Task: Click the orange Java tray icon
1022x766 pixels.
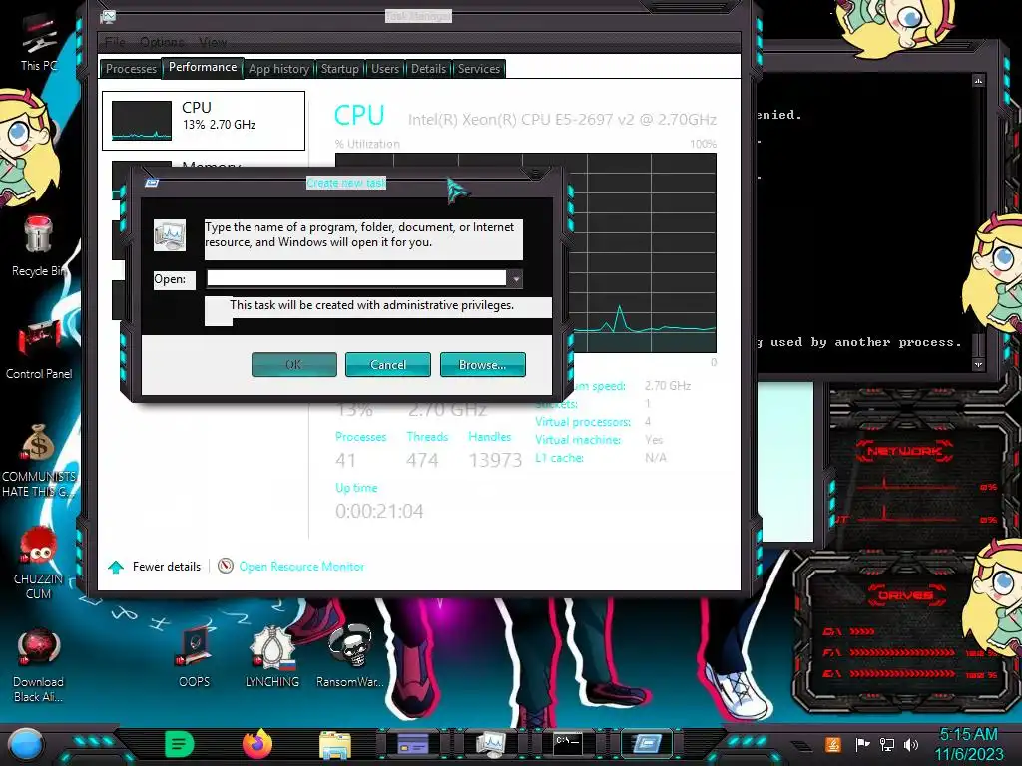Action: tap(833, 744)
